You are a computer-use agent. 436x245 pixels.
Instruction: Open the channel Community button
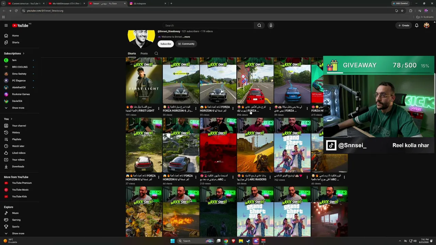point(186,44)
